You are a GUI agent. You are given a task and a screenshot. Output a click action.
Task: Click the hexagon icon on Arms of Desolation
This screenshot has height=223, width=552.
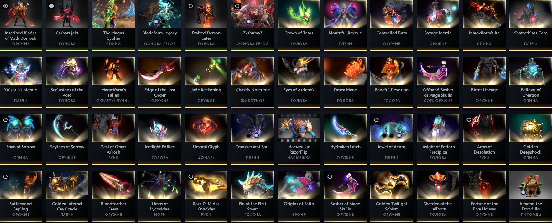point(469,120)
